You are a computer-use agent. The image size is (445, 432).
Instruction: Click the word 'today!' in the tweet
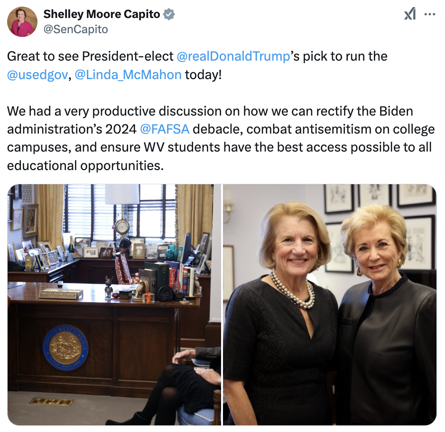coord(203,75)
